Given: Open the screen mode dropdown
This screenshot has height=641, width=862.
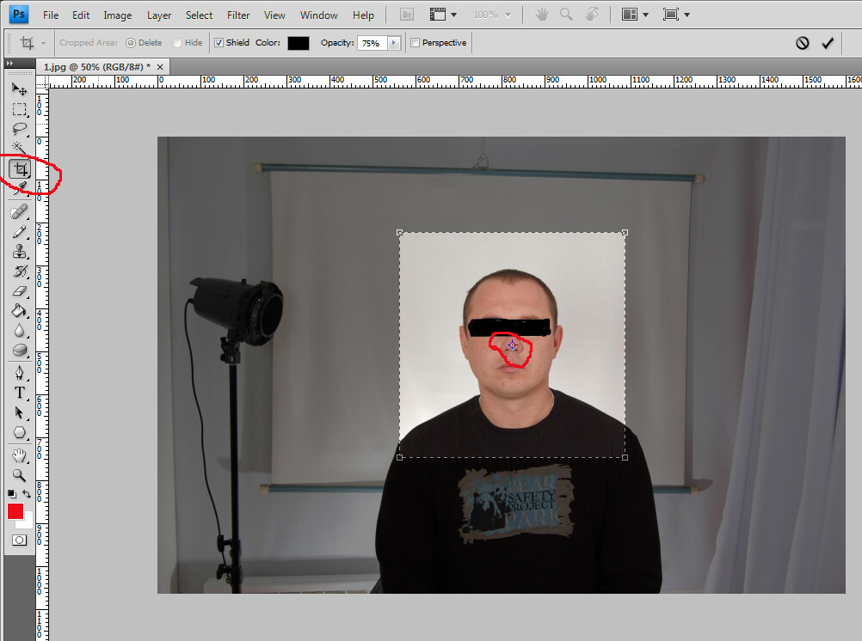Looking at the screenshot, I should click(676, 15).
